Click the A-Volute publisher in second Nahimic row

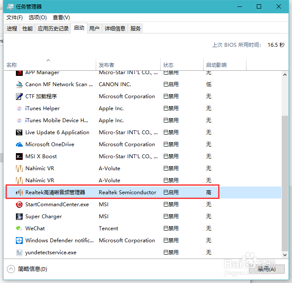tap(109, 181)
